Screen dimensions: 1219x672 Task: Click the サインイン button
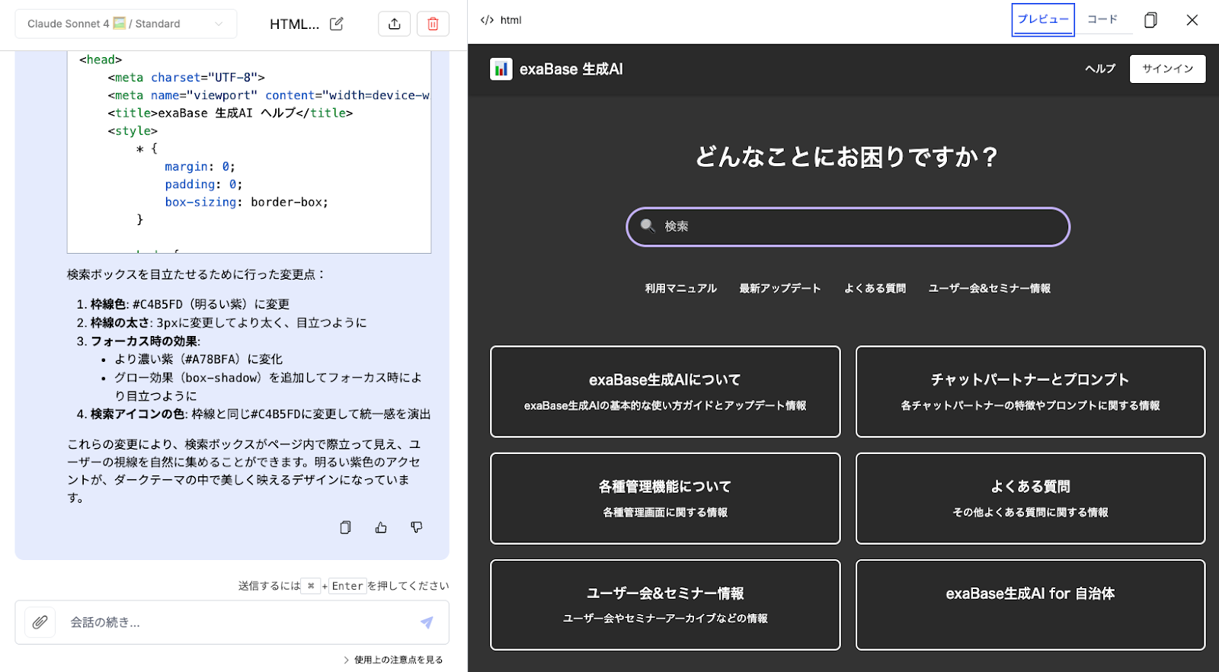1167,69
